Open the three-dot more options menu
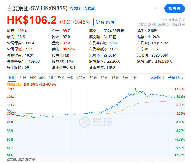Screen dimensions: 191x163 [156, 8]
